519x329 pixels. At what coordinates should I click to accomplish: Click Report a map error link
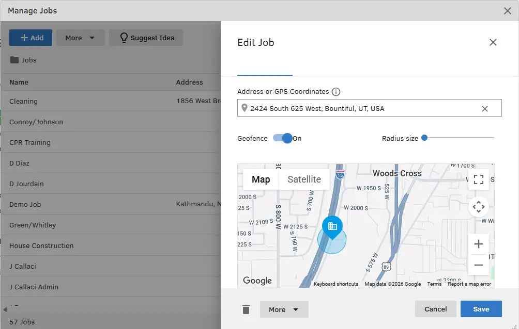(469, 284)
